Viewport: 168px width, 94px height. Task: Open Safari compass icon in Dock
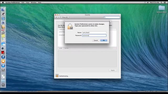point(3,18)
